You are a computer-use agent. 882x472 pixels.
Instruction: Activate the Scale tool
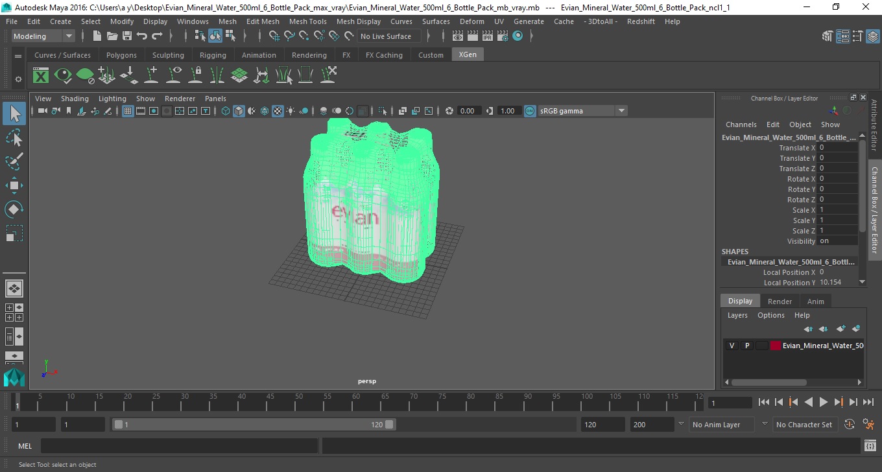[x=14, y=233]
